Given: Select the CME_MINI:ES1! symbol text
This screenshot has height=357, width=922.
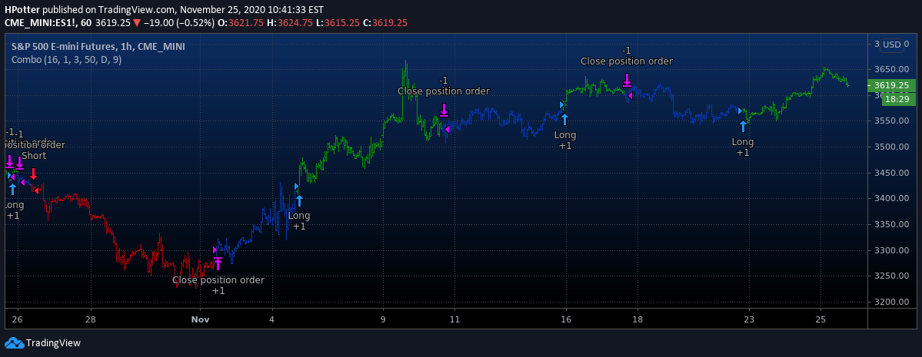Looking at the screenshot, I should point(46,23).
